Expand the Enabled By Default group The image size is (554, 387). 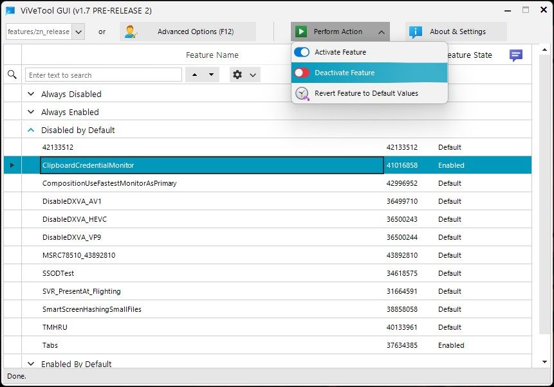coord(31,364)
